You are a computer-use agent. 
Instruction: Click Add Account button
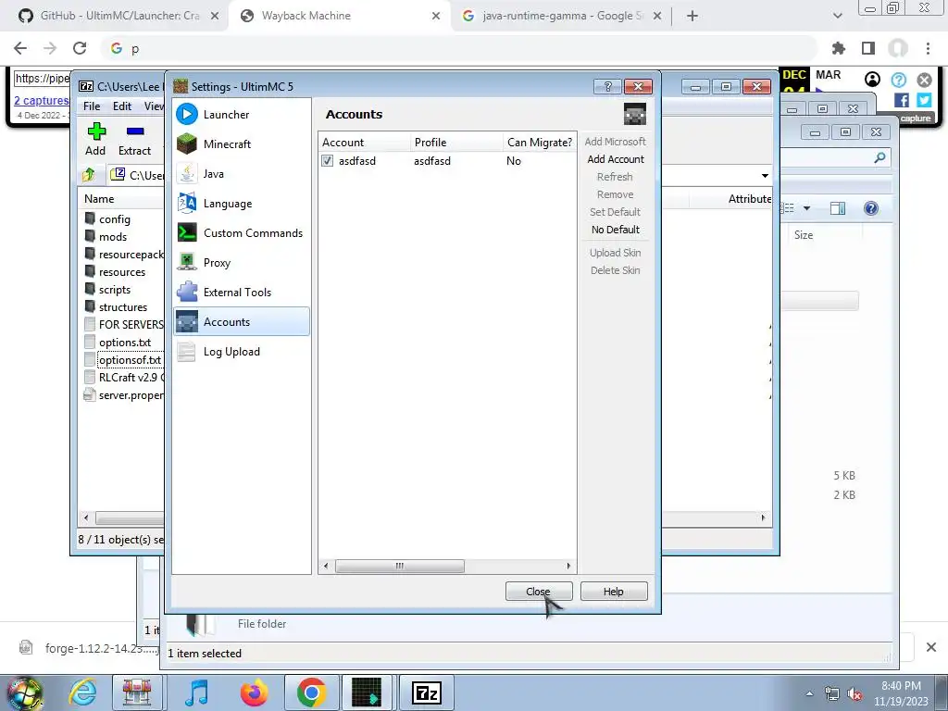[616, 159]
